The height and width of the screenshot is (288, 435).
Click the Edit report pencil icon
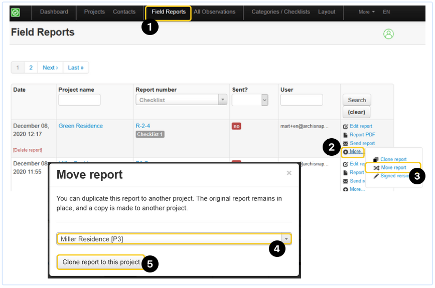click(x=345, y=127)
